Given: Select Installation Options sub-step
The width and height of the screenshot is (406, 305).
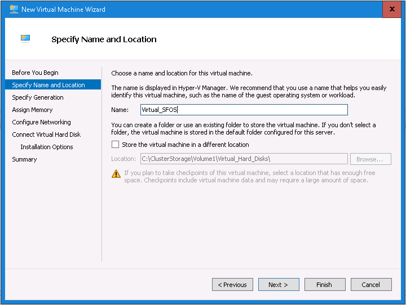Looking at the screenshot, I should 47,147.
